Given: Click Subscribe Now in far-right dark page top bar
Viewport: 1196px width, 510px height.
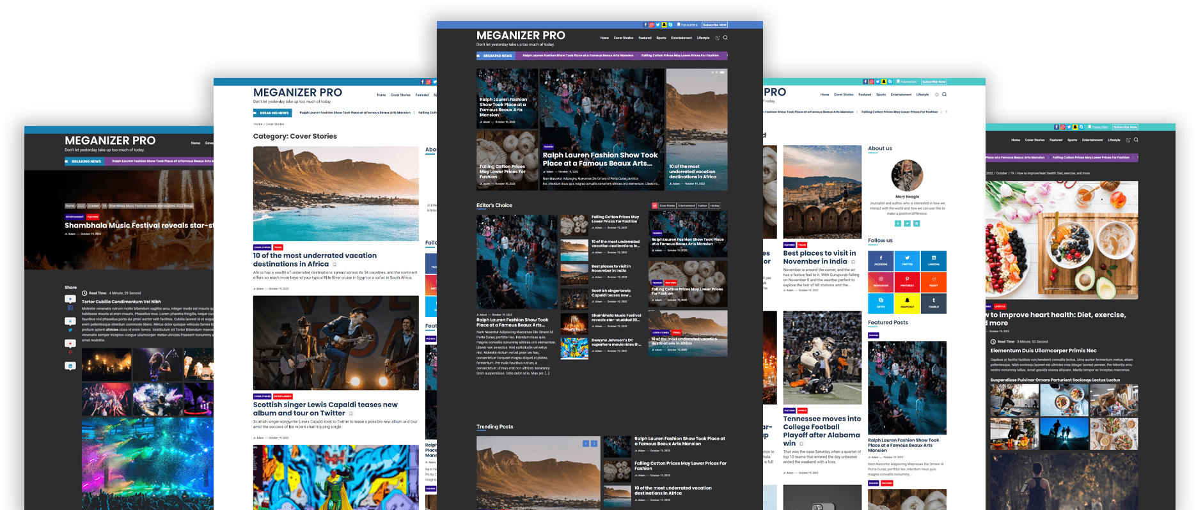Looking at the screenshot, I should click(1125, 127).
